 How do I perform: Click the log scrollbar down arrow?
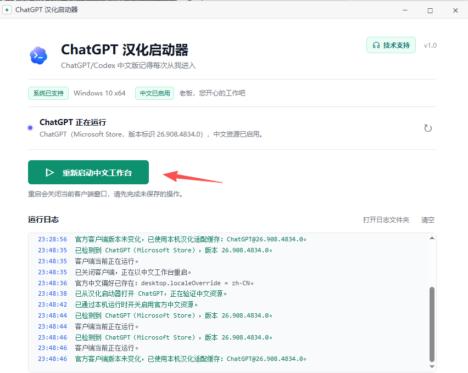tap(432, 366)
